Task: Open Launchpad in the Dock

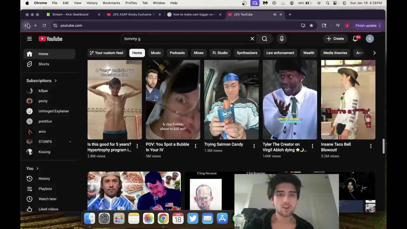Action: tap(119, 219)
